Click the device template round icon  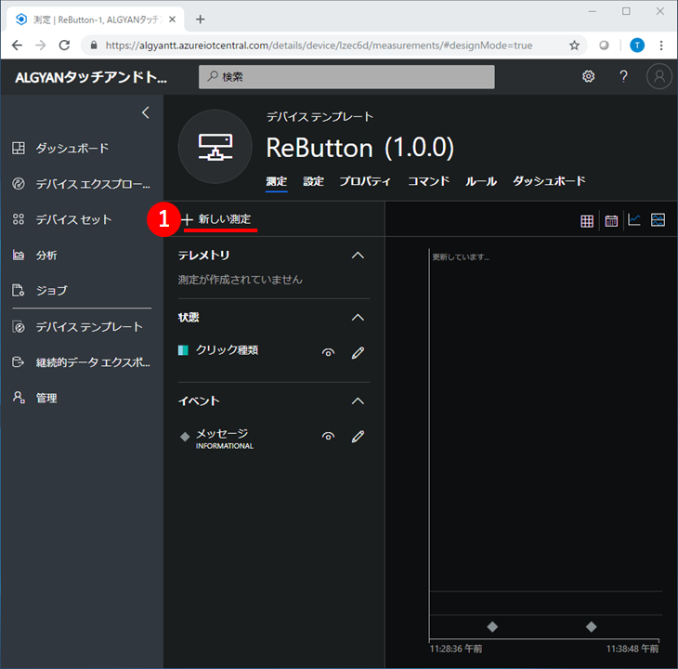click(215, 146)
